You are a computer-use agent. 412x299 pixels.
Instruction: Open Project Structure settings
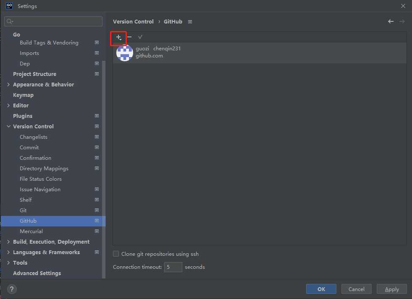click(x=35, y=74)
